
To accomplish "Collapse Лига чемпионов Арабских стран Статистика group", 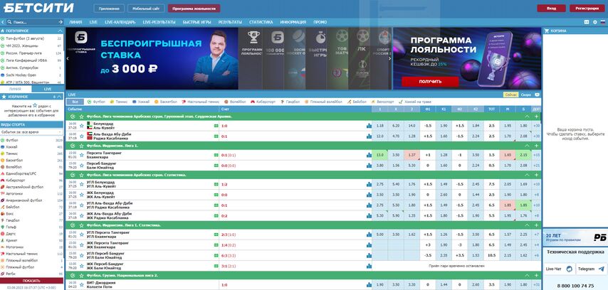I will click(x=527, y=175).
